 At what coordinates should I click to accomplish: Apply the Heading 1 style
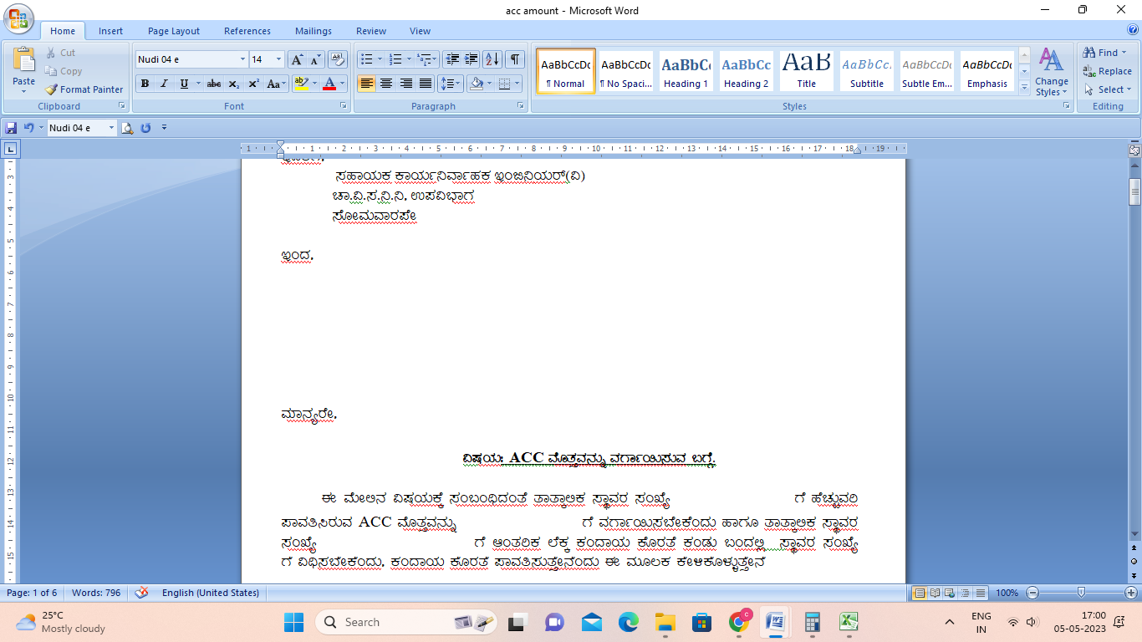point(686,71)
